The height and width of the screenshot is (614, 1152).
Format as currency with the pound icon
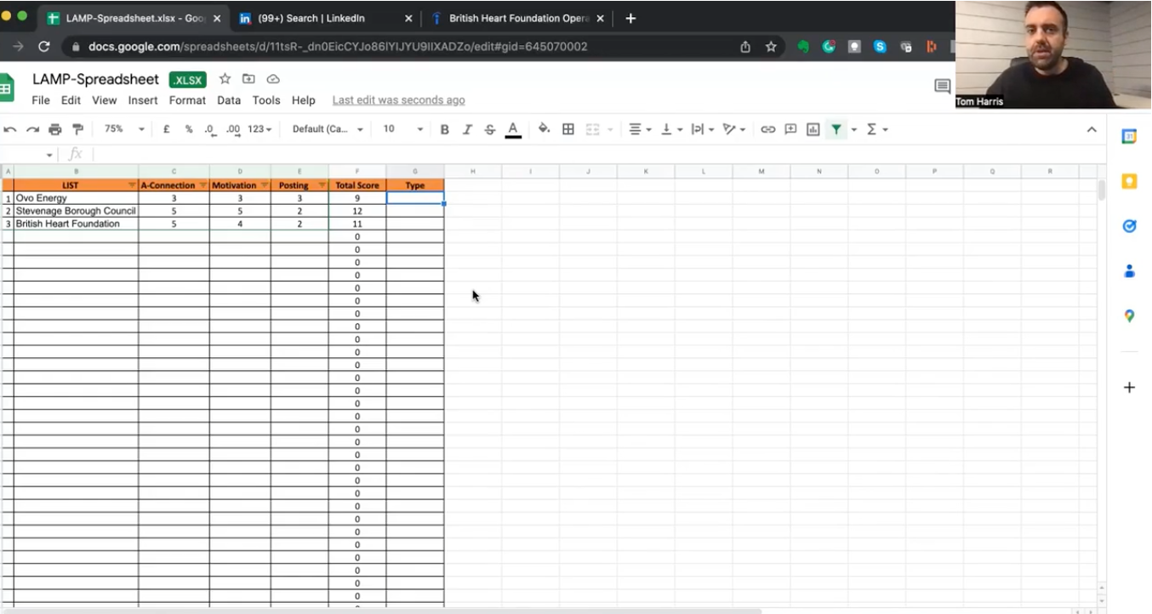coord(166,129)
